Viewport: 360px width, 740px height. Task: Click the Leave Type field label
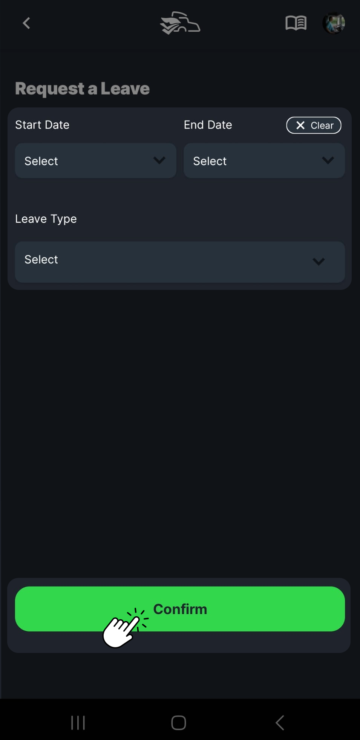tap(46, 219)
